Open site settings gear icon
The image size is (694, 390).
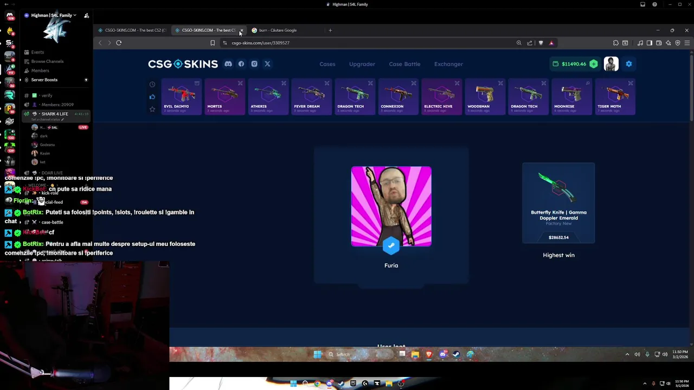(629, 64)
